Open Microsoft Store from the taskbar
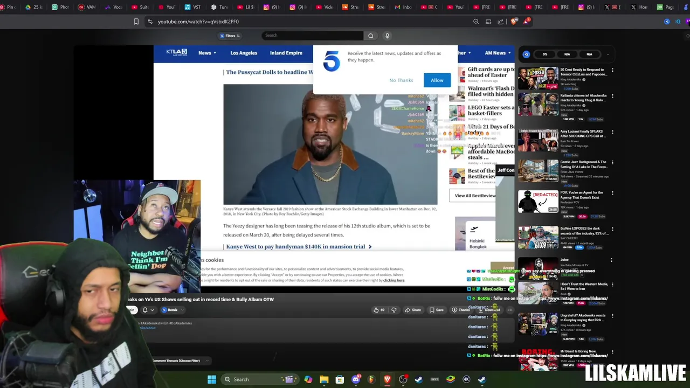Viewport: 690px width, 388px height. 340,379
